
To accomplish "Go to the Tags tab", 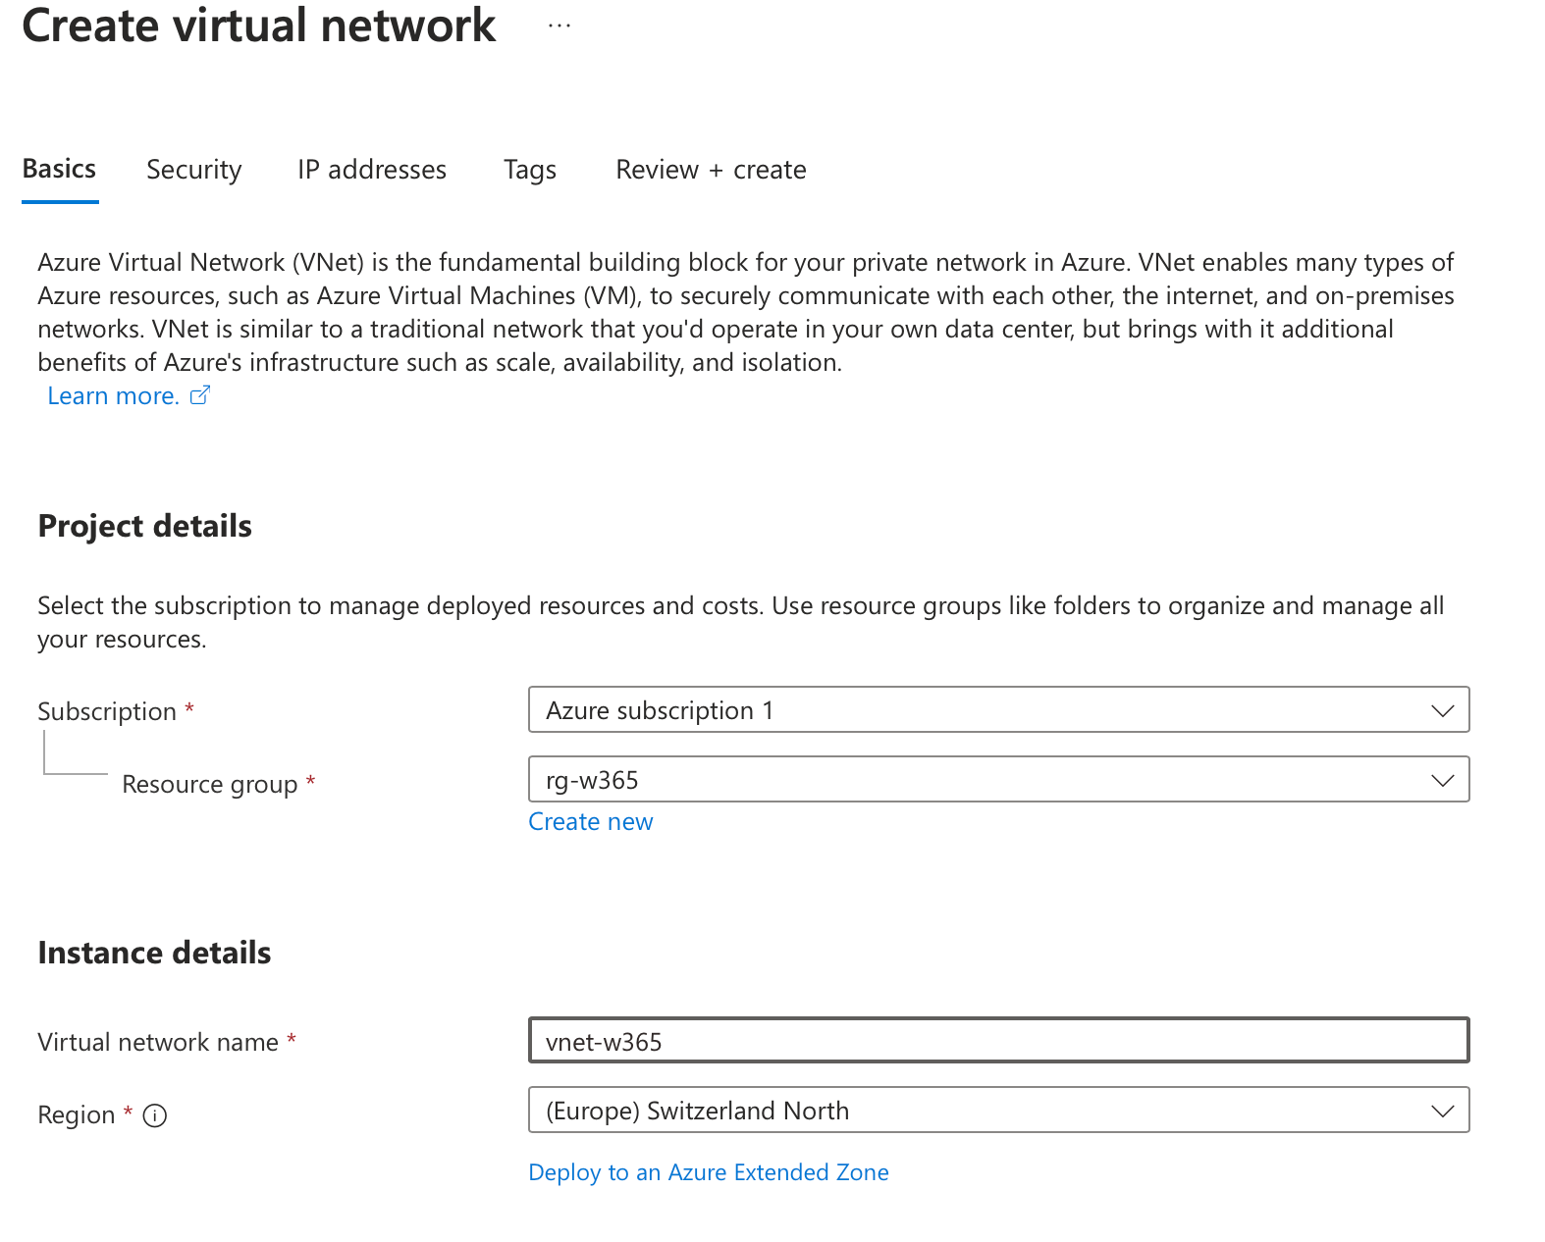I will (x=530, y=170).
